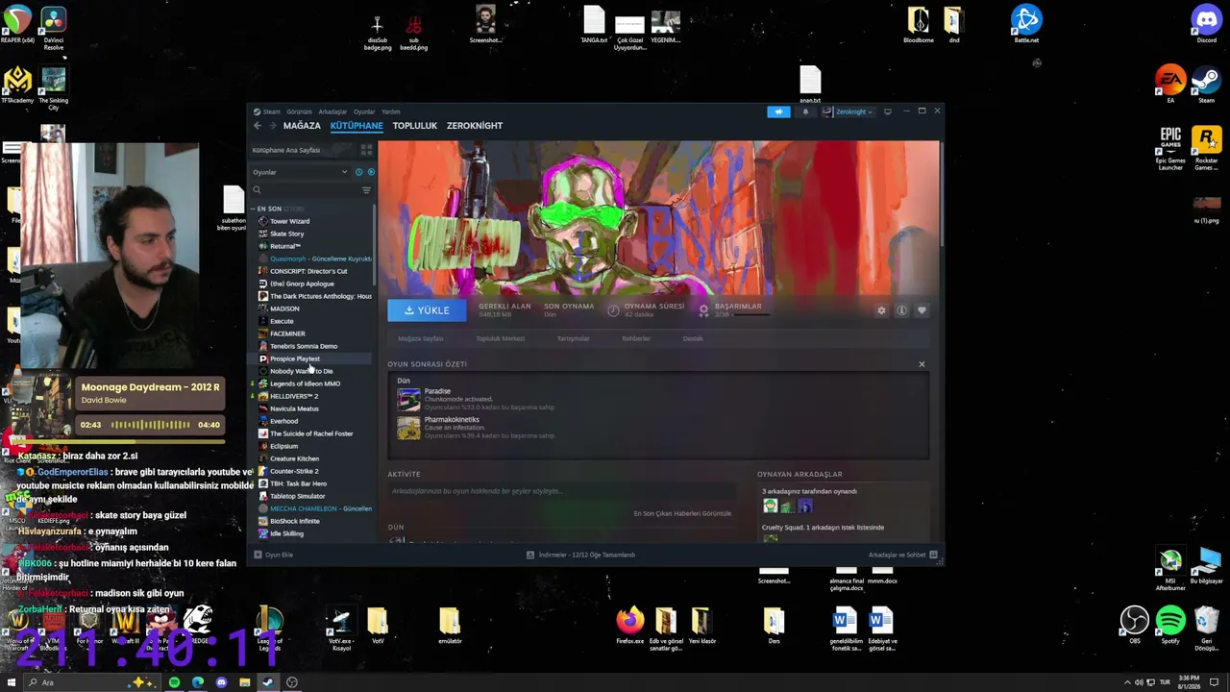This screenshot has width=1230, height=692.
Task: Switch library to collections grid view
Action: click(366, 150)
